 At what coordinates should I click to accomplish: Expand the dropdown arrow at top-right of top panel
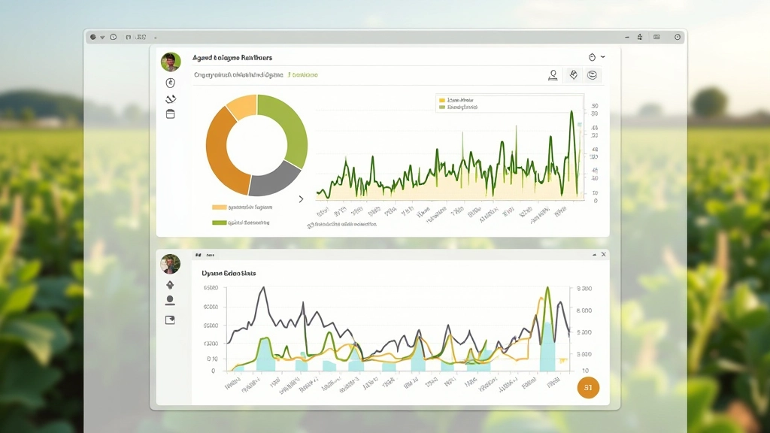tap(603, 57)
